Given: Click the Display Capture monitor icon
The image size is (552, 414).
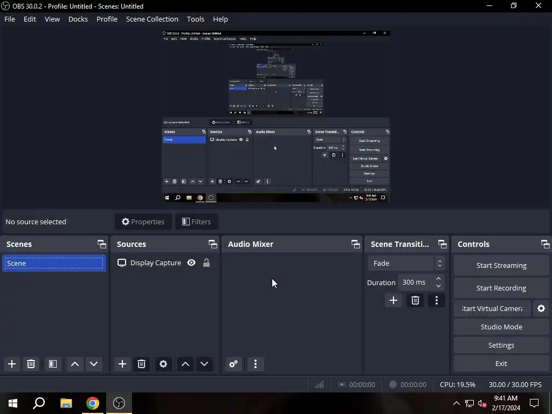Looking at the screenshot, I should [x=122, y=263].
